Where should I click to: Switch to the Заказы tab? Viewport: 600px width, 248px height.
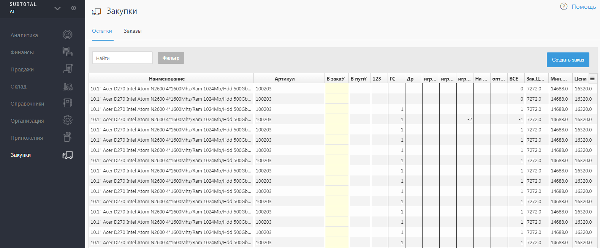(x=133, y=31)
